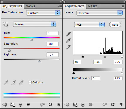Click the gray midtone input slider

105,57
